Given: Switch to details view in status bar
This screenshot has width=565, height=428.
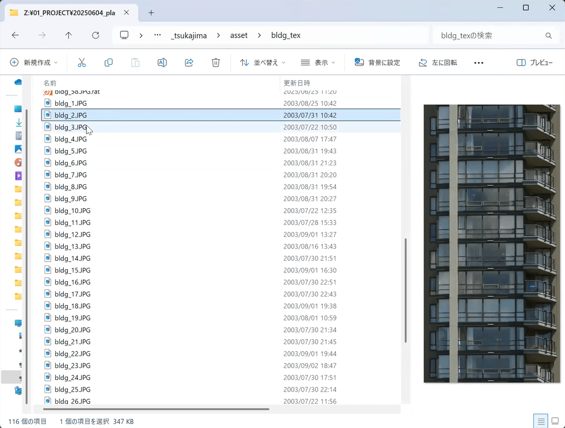Looking at the screenshot, I should tap(541, 421).
